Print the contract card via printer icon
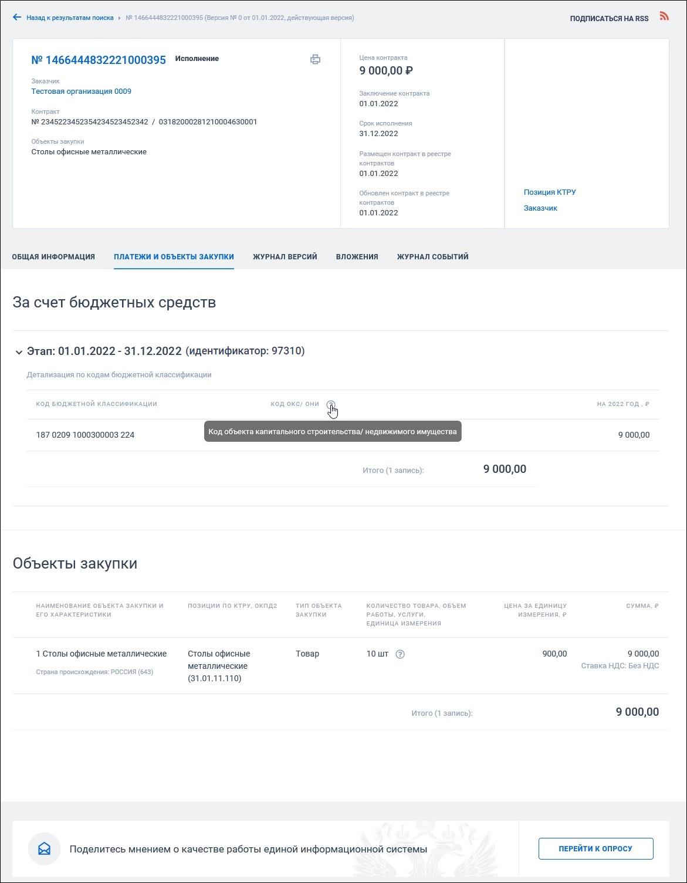Screen dimensions: 687x883 (315, 59)
